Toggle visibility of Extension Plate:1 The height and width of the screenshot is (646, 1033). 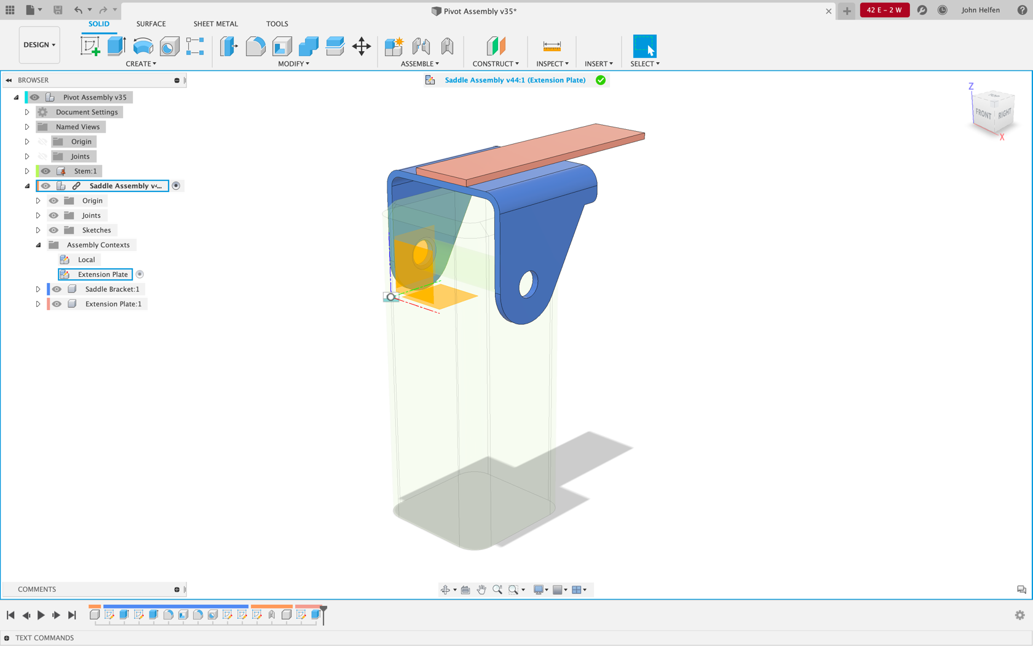[x=57, y=304]
